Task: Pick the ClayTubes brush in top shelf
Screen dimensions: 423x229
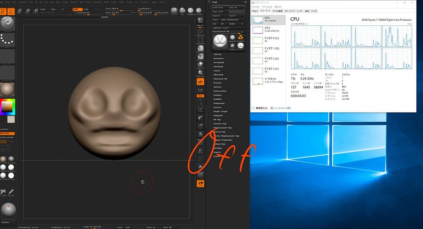Action: [198, 11]
